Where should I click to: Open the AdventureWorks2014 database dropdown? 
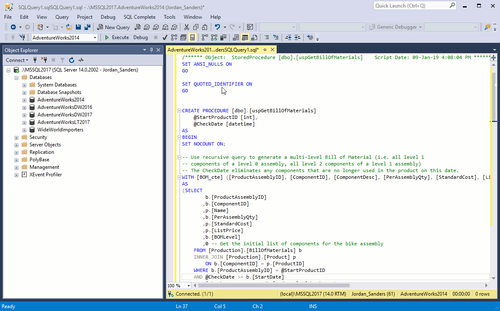[x=95, y=37]
